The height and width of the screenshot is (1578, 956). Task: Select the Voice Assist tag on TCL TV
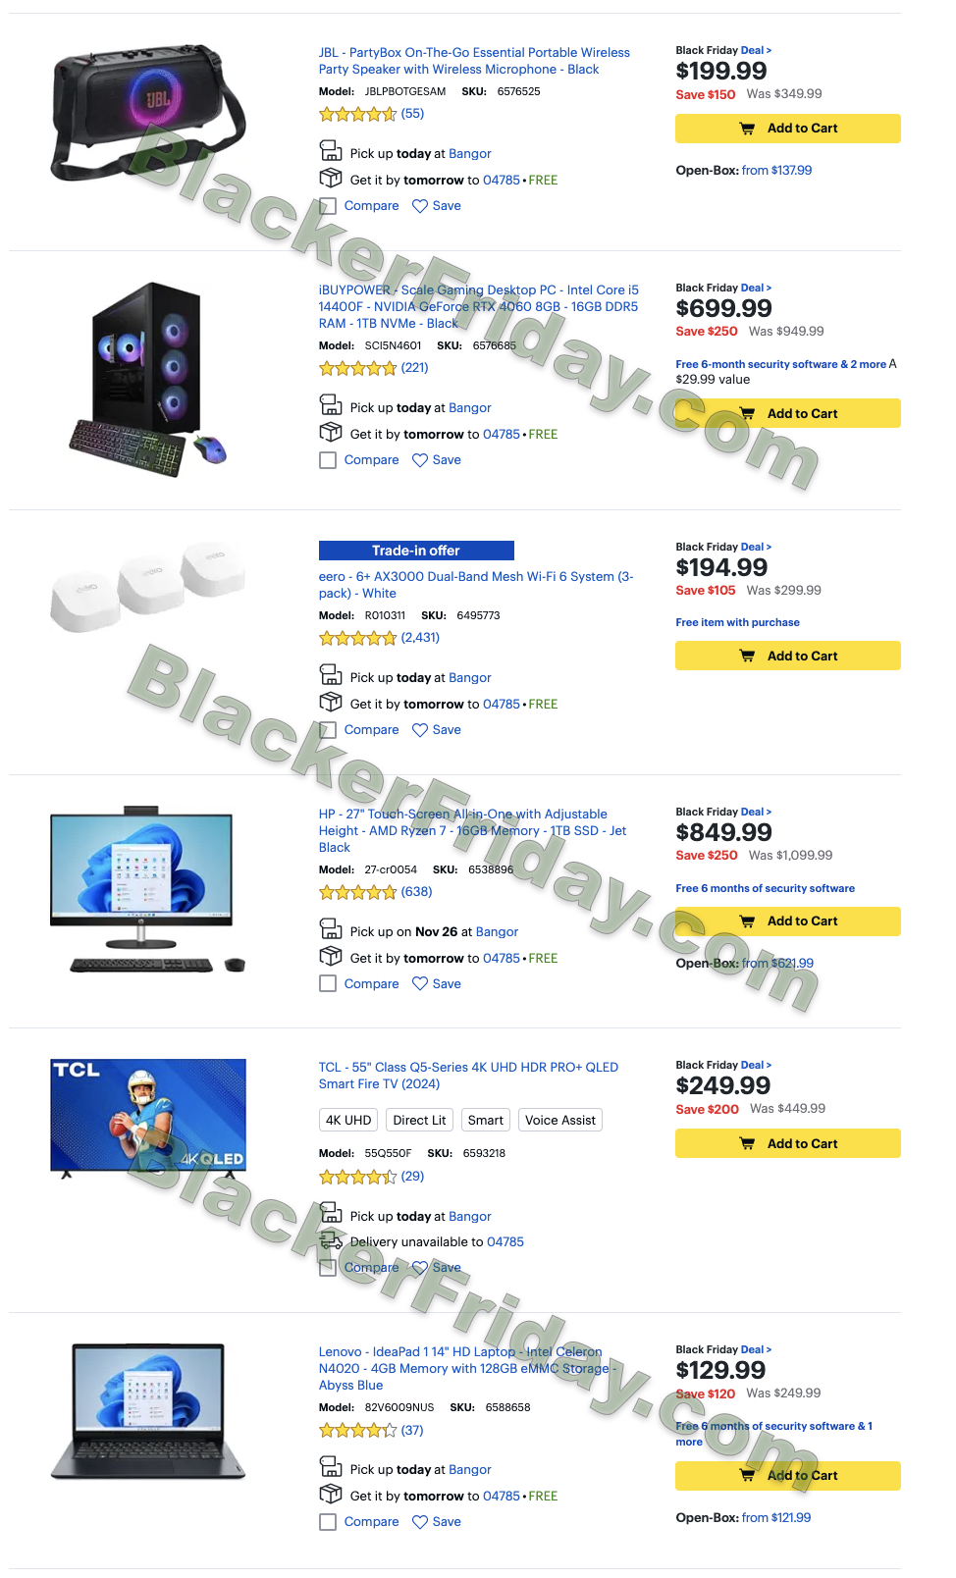[x=560, y=1121]
